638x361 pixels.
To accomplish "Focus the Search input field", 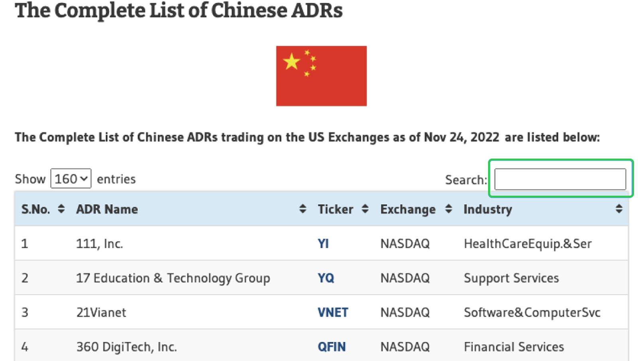I will coord(560,179).
